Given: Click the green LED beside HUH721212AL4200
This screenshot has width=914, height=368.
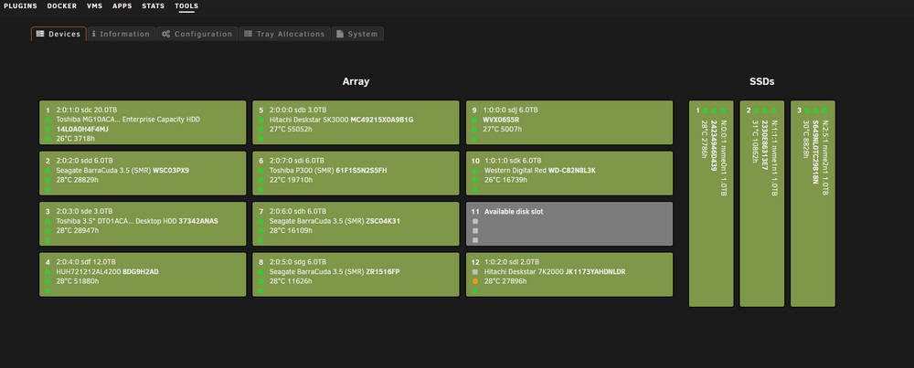Looking at the screenshot, I should [48, 272].
